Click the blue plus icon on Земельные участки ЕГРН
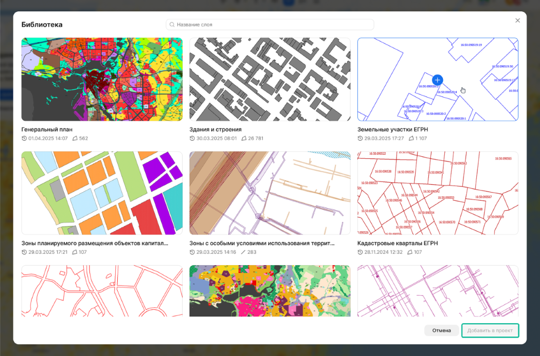The height and width of the screenshot is (356, 540). point(437,80)
